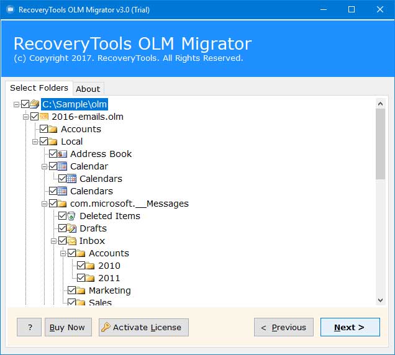Image resolution: width=395 pixels, height=355 pixels.
Task: Open help with the ? button
Action: 29,327
